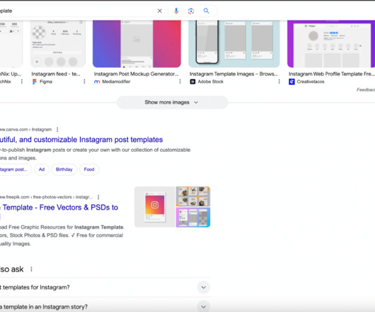Open three-dot menu for Mediamodifier image result
The image size is (375, 312).
(x=180, y=82)
